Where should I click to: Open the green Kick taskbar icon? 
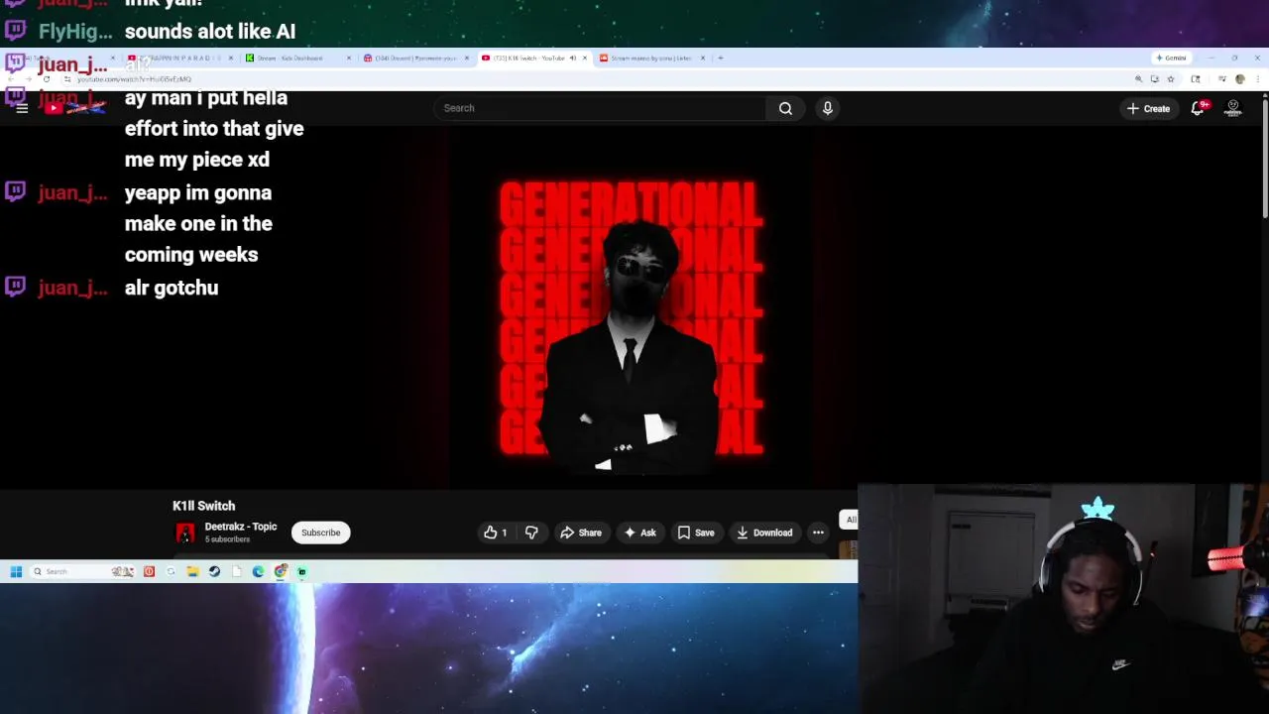tap(302, 571)
